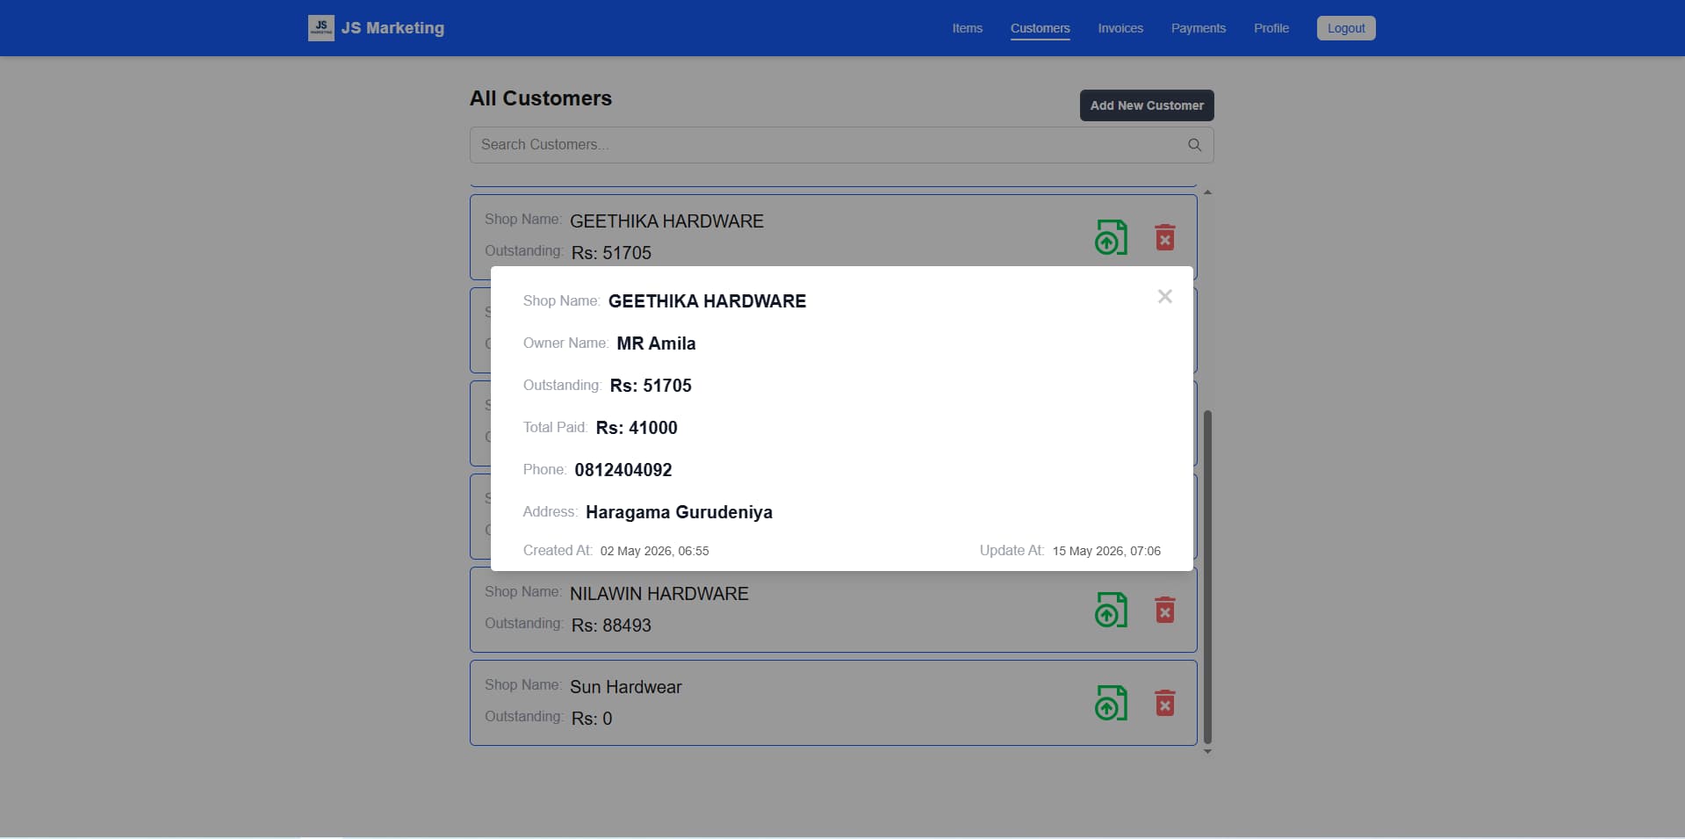
Task: Click update icon for GEETHIKA HARDWARE
Action: [1111, 237]
